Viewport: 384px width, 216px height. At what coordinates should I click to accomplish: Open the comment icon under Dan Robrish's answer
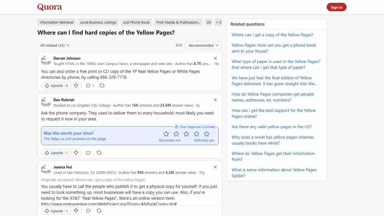coord(88,153)
